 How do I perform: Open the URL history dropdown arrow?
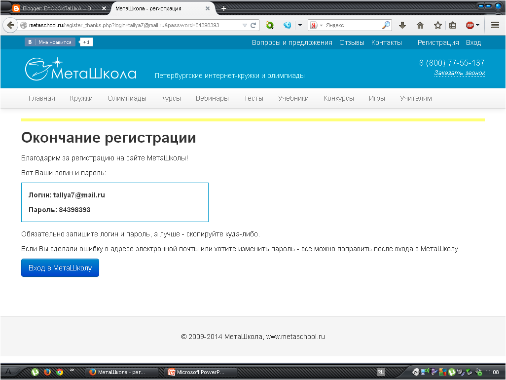tap(245, 25)
